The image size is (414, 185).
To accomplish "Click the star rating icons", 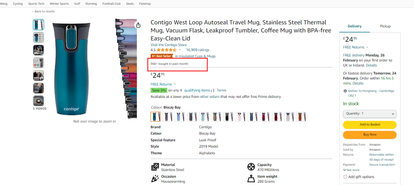I will (x=167, y=50).
